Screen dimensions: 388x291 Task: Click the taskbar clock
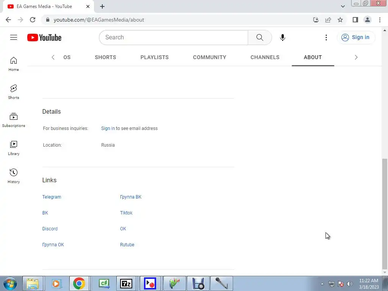tap(369, 284)
